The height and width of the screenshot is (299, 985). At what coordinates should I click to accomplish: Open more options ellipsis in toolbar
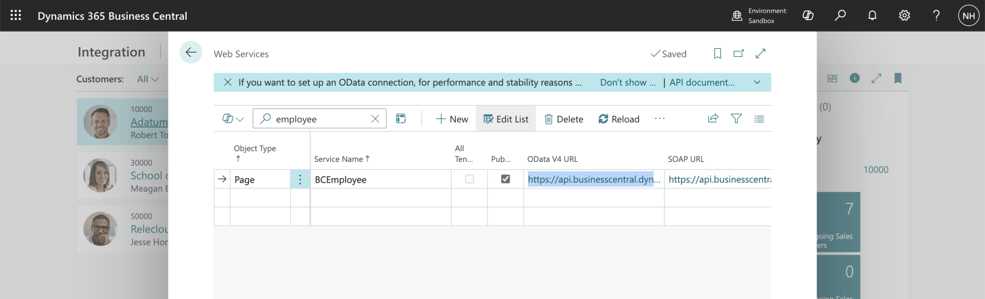click(x=659, y=119)
